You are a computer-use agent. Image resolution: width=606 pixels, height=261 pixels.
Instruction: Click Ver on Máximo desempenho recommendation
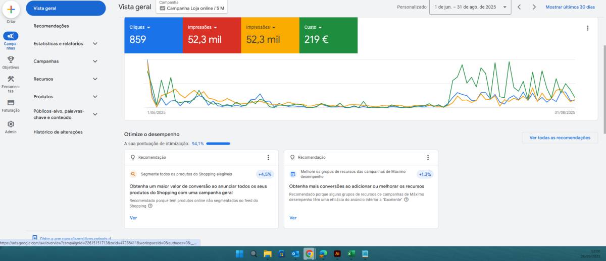pos(293,218)
